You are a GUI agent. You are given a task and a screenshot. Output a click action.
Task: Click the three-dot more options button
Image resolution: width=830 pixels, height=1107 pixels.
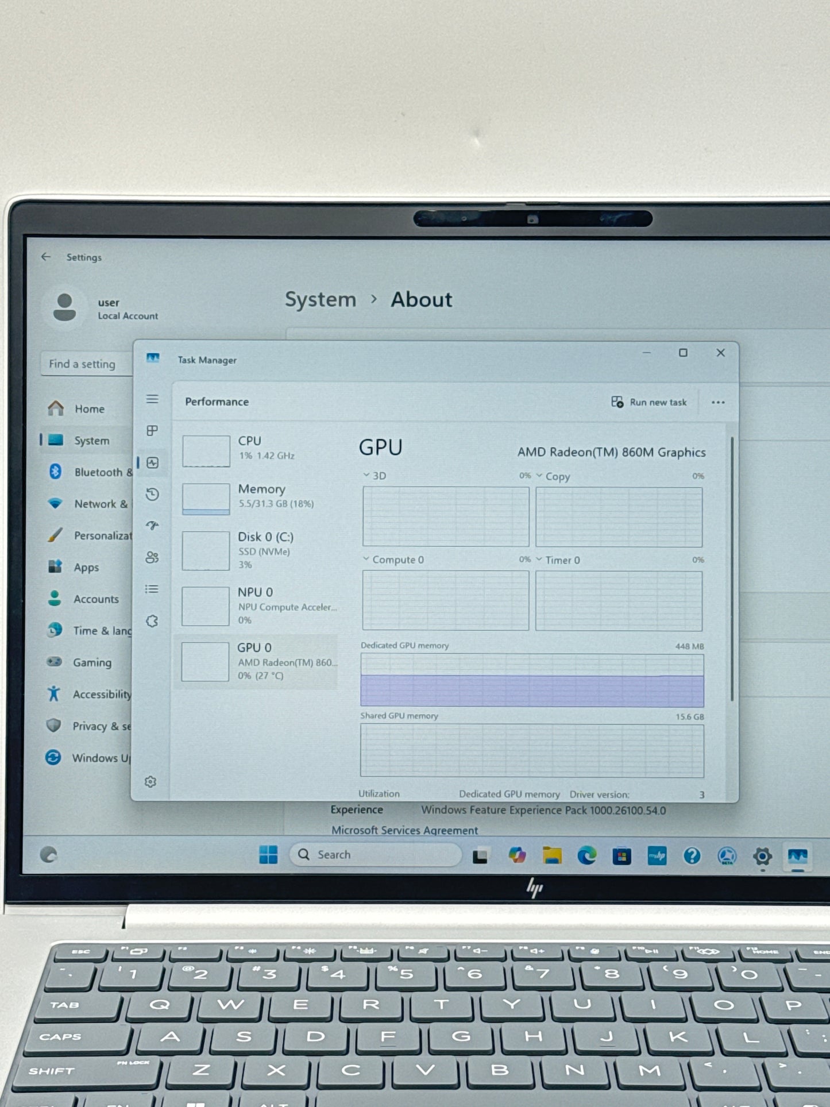(x=718, y=402)
